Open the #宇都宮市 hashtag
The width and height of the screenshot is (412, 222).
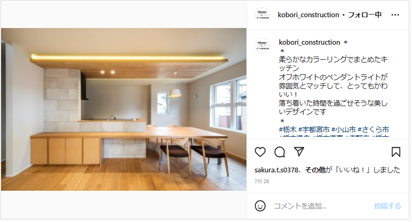pyautogui.click(x=314, y=129)
